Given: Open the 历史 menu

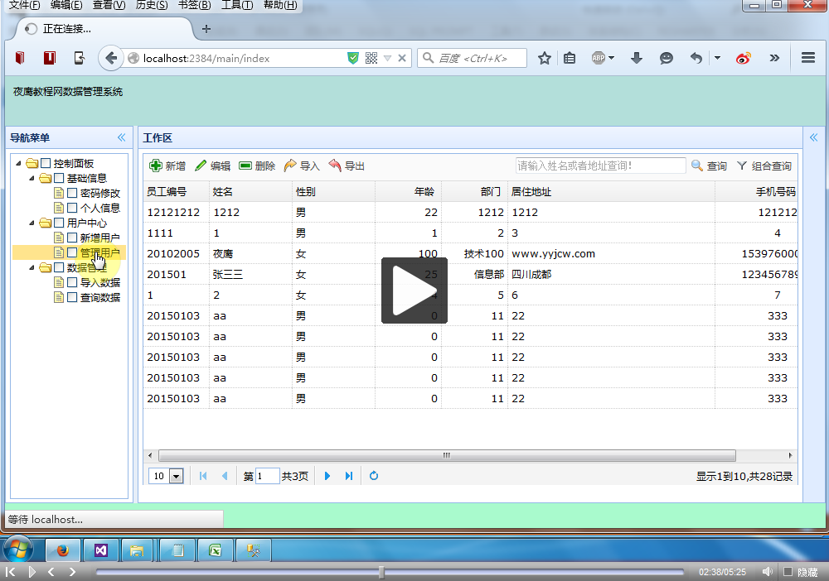Looking at the screenshot, I should click(x=150, y=5).
